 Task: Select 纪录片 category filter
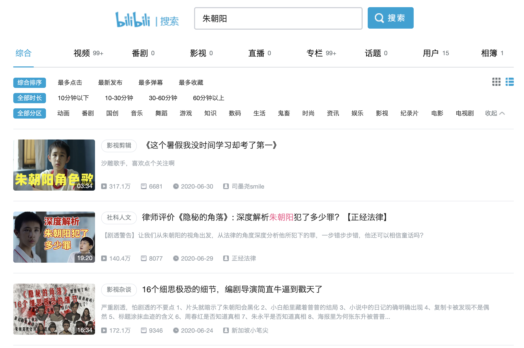click(409, 113)
